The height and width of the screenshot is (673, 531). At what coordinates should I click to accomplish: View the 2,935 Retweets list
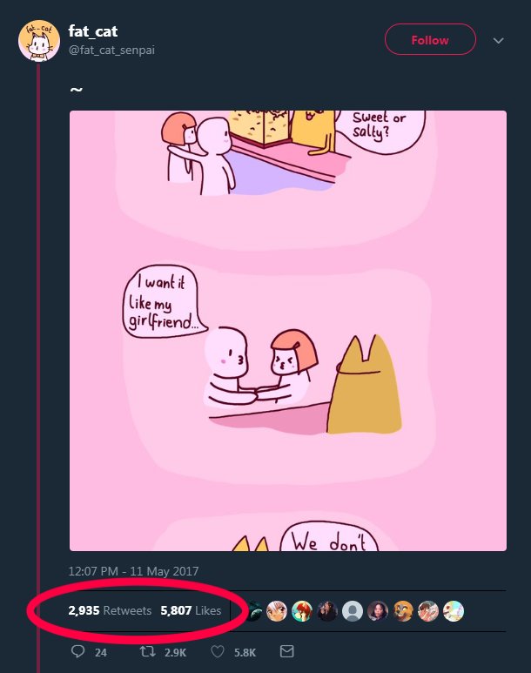[x=110, y=611]
